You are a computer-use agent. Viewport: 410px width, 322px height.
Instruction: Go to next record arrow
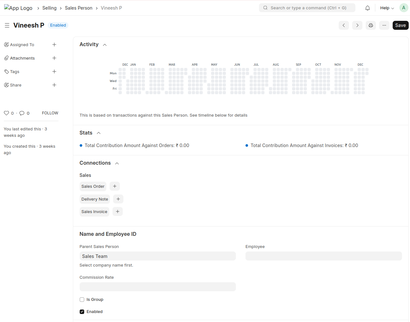(357, 25)
